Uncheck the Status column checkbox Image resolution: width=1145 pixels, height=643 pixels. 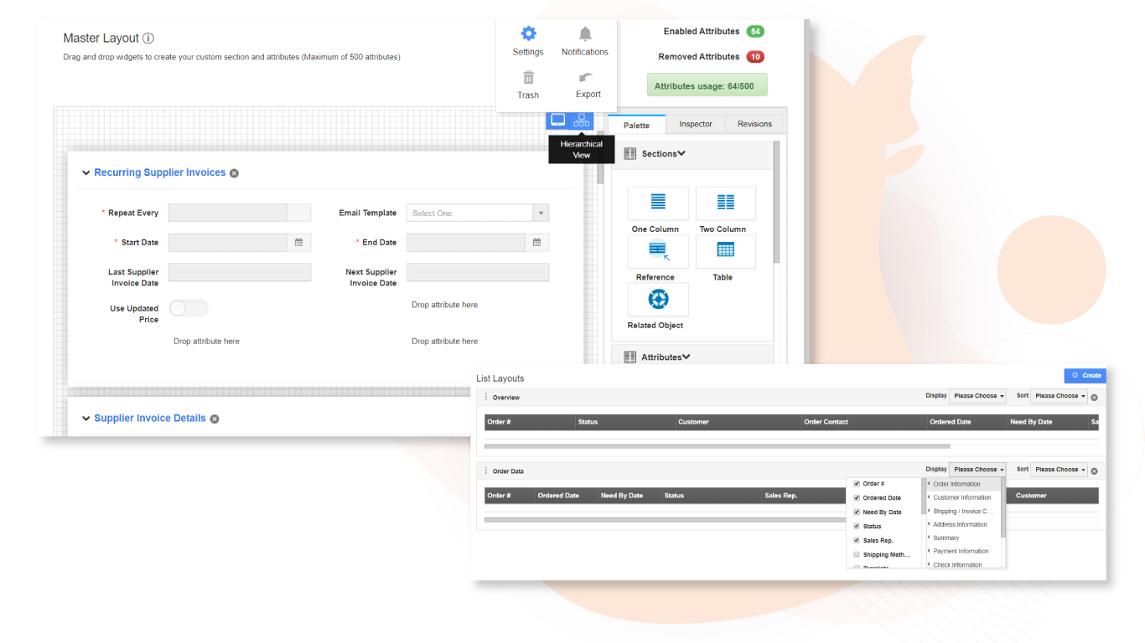[x=857, y=527]
